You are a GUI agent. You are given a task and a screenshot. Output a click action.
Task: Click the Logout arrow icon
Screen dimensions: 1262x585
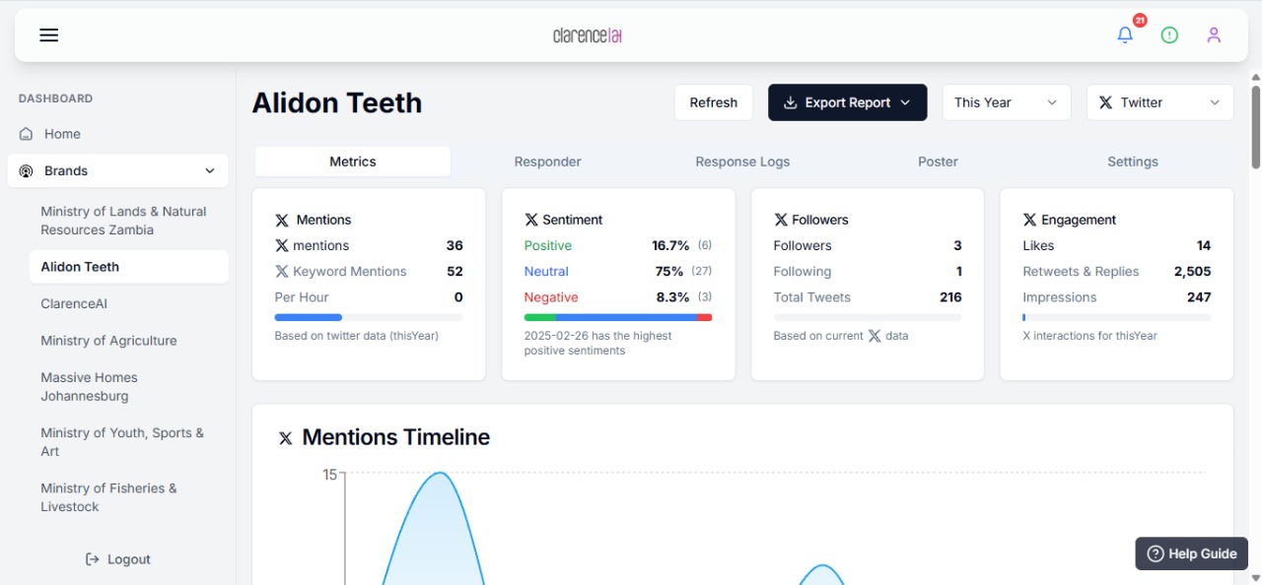(93, 559)
